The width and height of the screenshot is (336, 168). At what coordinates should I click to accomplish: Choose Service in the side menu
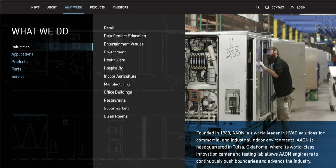click(18, 76)
